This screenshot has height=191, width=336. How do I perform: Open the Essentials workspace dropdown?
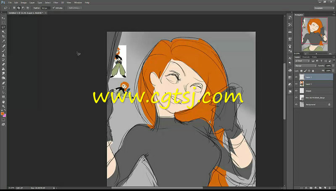pos(324,8)
